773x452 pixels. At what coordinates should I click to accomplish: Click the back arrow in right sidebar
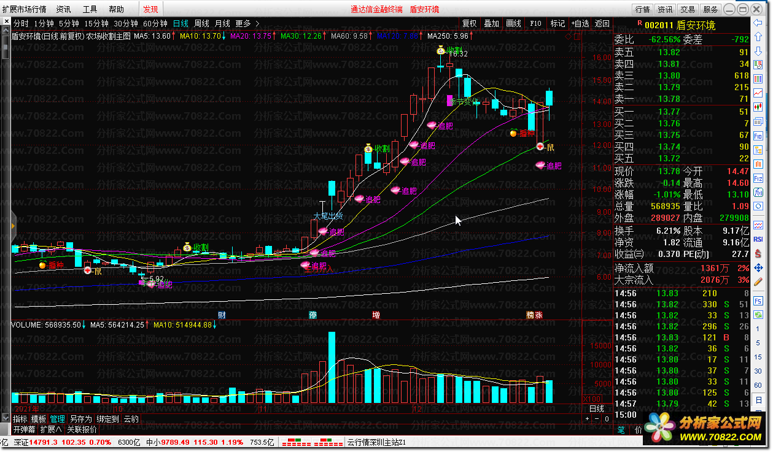758,23
